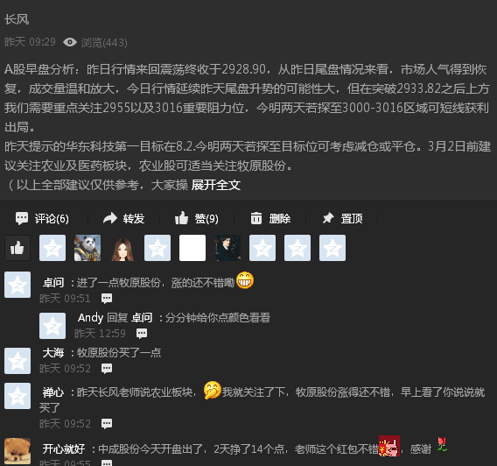Screen dimensions: 497x466
Task: Click commenter name 开心就好
Action: (x=64, y=448)
